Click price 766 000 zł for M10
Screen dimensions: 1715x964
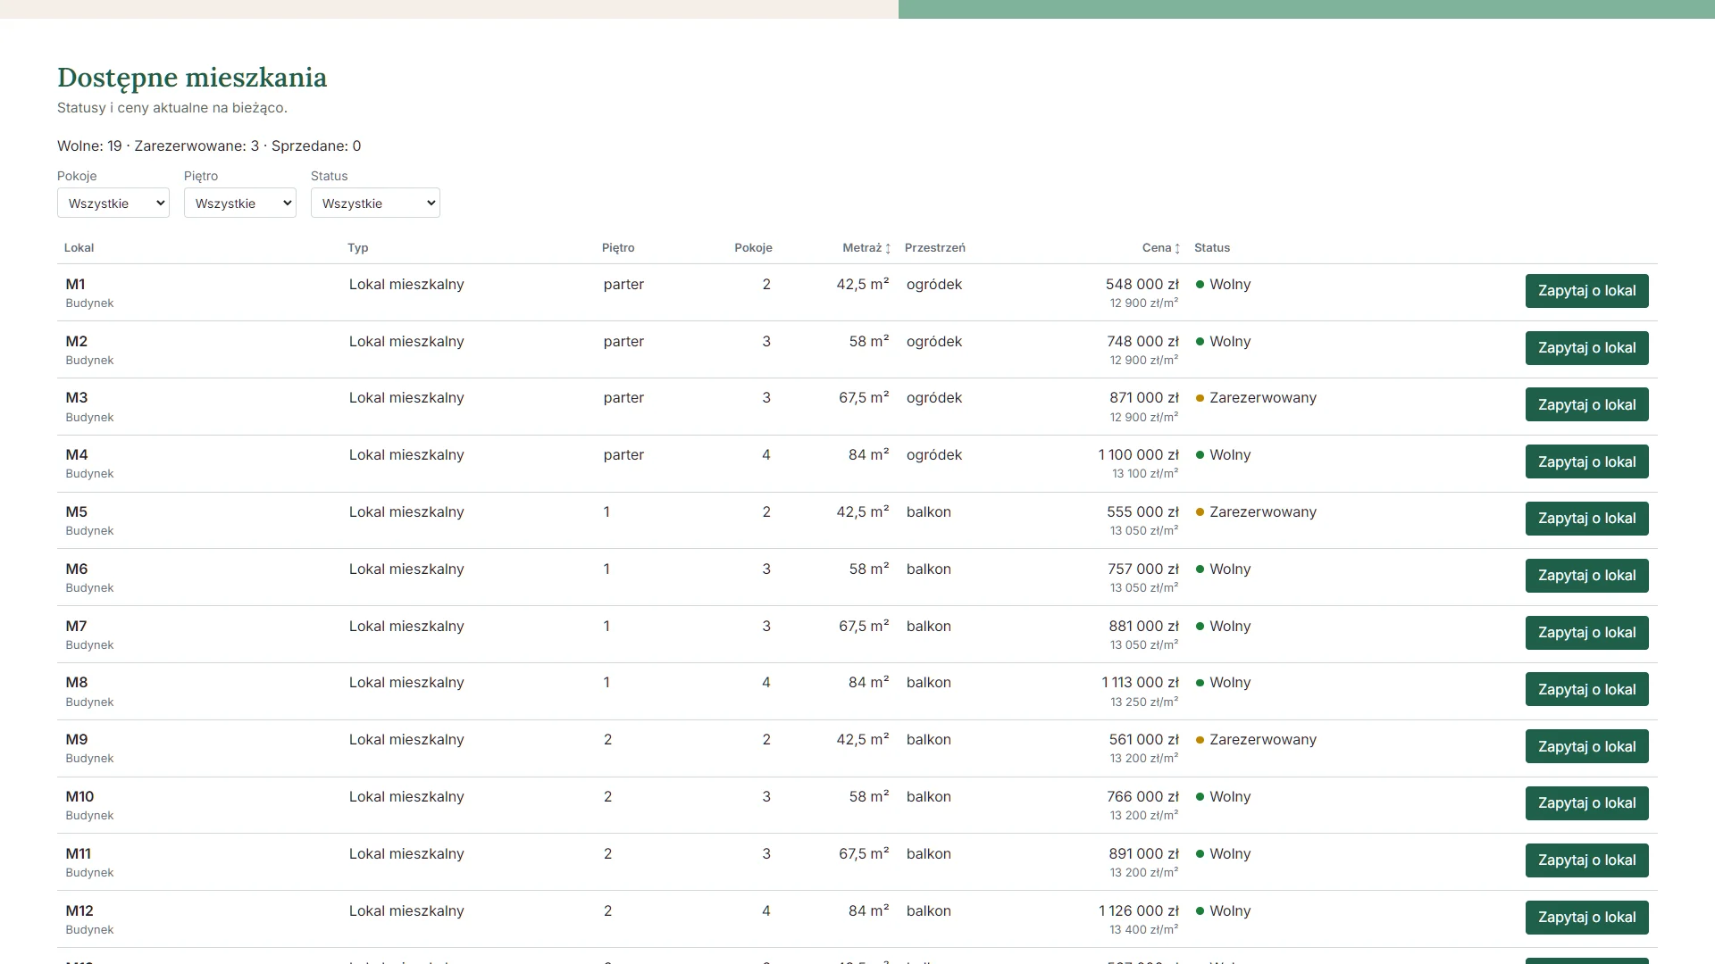[1142, 797]
